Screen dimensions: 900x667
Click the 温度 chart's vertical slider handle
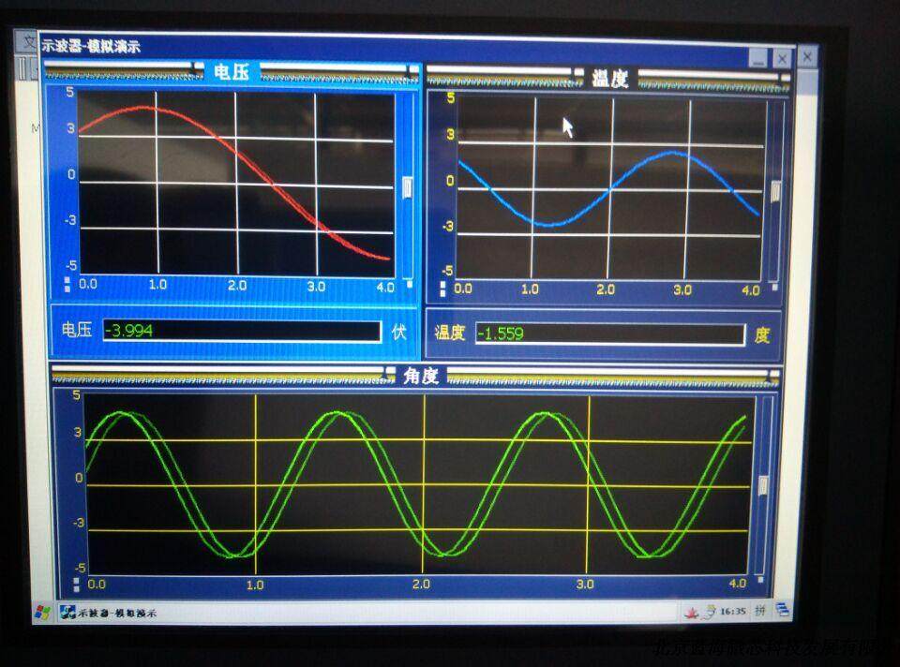tap(775, 191)
